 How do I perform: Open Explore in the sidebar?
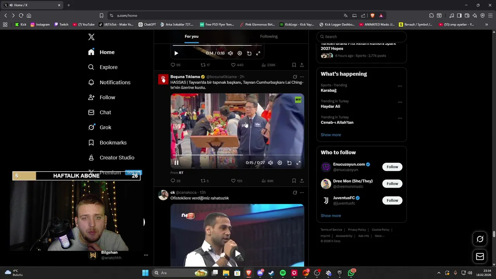tap(103, 67)
